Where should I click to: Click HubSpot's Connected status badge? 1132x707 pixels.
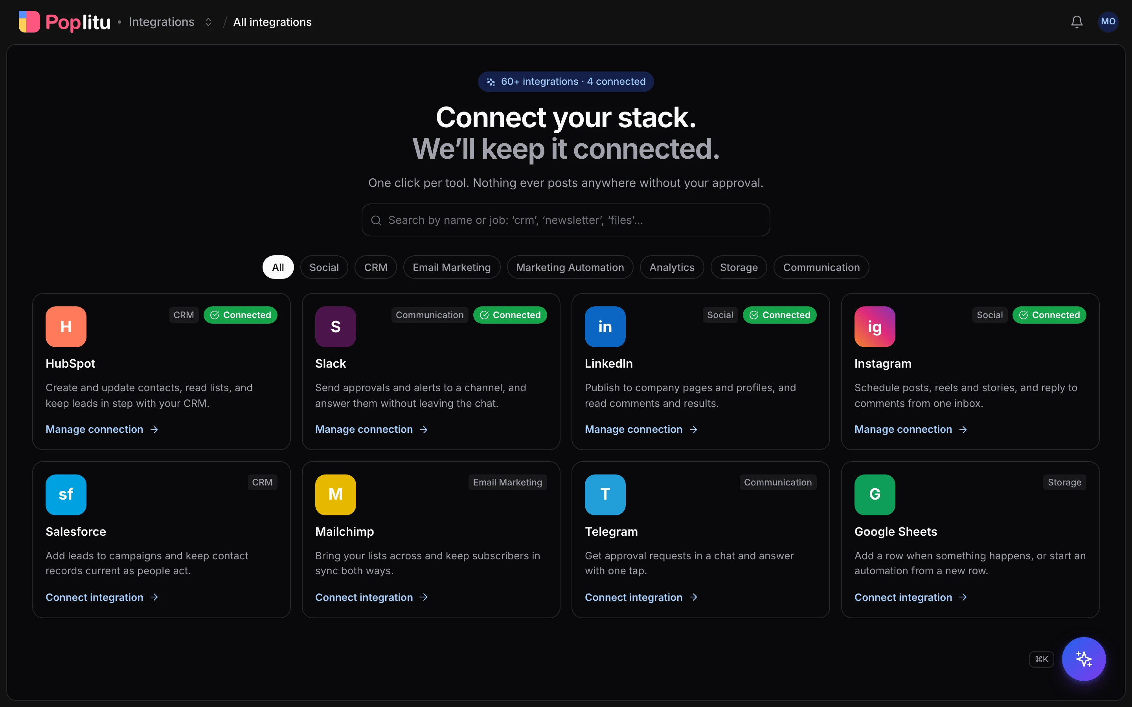[241, 315]
